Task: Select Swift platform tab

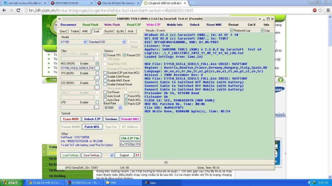Action: 96,31
